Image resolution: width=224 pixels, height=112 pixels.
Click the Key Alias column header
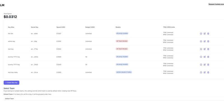coord(11,27)
